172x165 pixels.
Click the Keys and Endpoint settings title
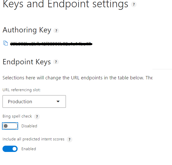tap(65, 4)
